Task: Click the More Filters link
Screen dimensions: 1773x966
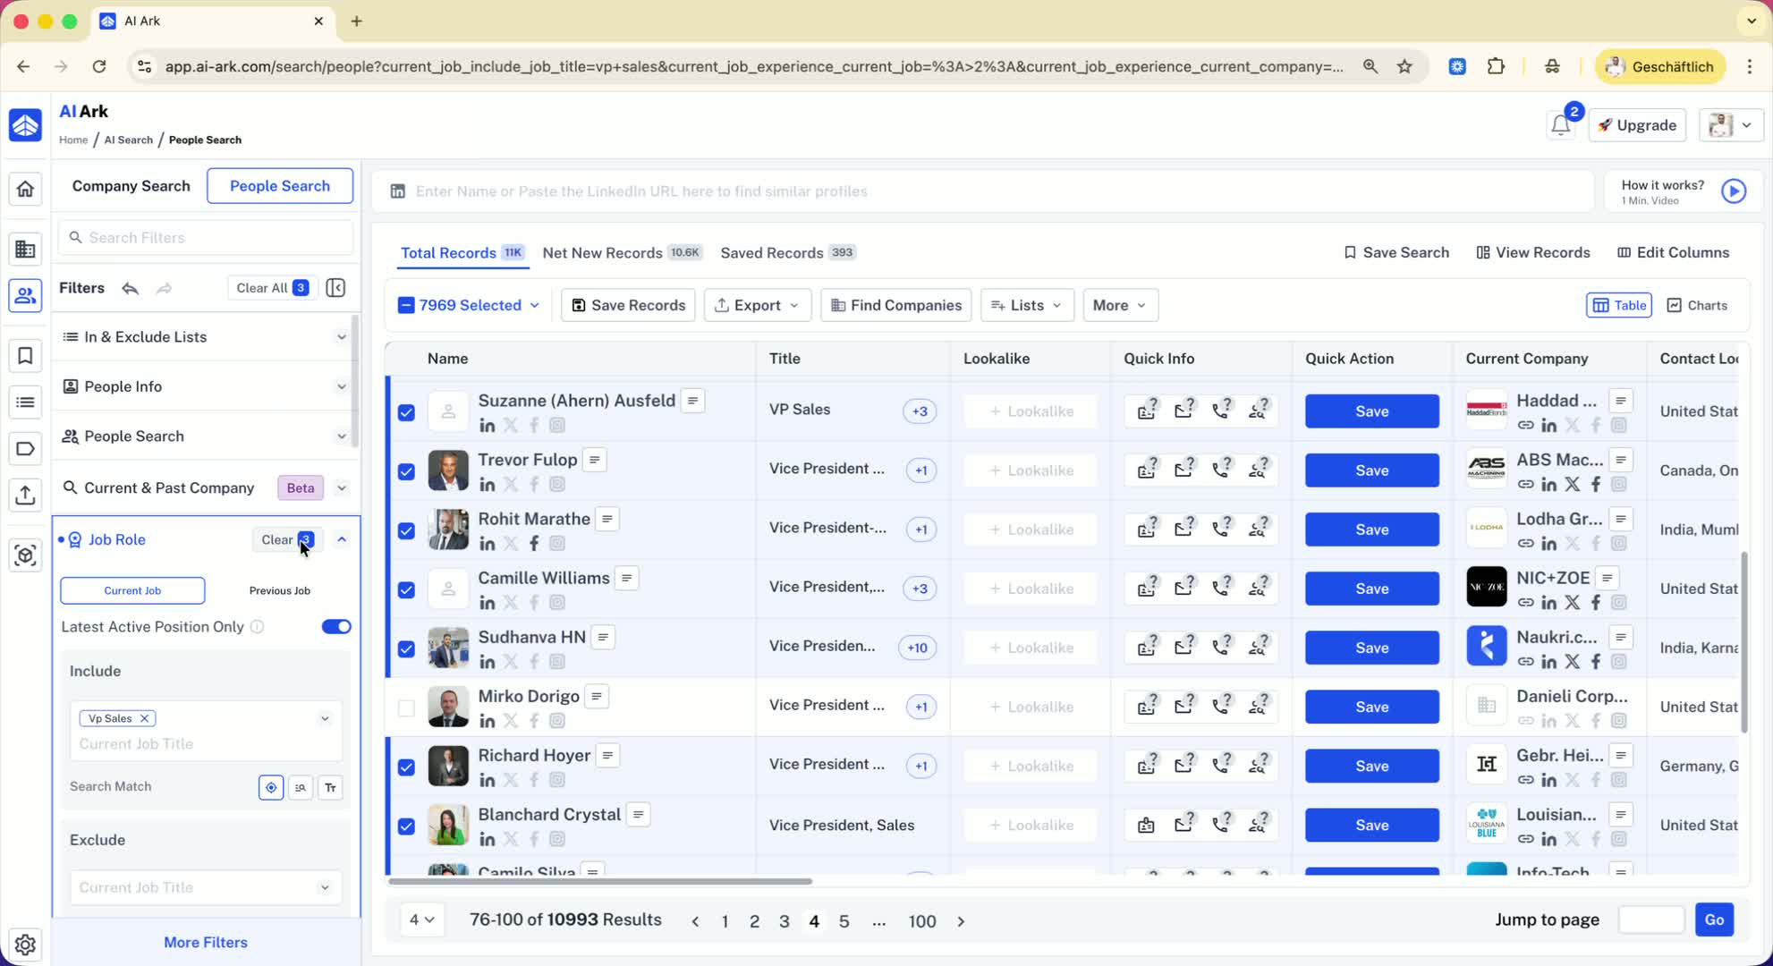Action: pos(205,942)
